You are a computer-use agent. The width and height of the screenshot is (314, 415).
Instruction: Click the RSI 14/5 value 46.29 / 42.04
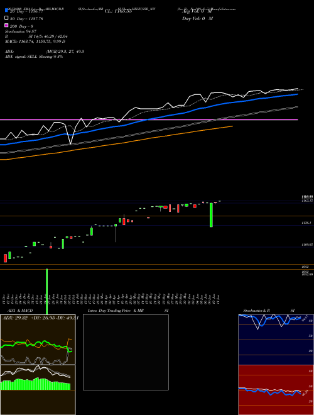coord(48,36)
